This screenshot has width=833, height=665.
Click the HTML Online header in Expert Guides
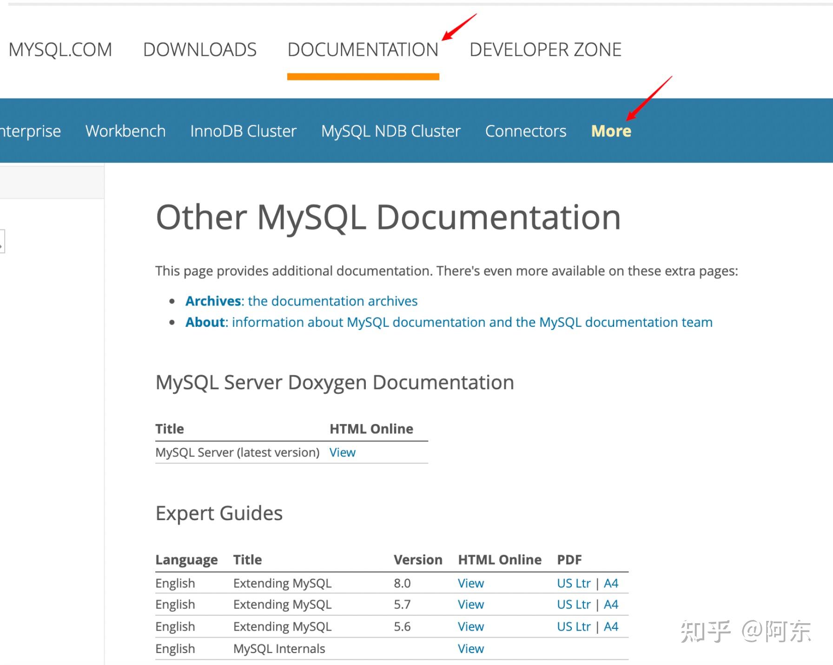[x=500, y=560]
